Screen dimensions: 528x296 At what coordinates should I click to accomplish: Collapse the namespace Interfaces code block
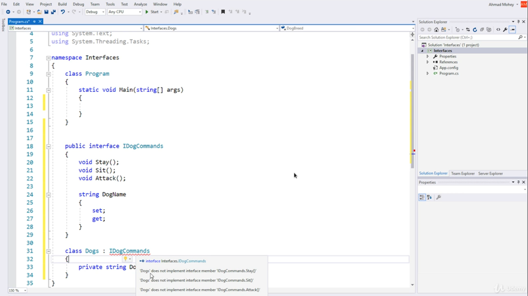point(48,58)
